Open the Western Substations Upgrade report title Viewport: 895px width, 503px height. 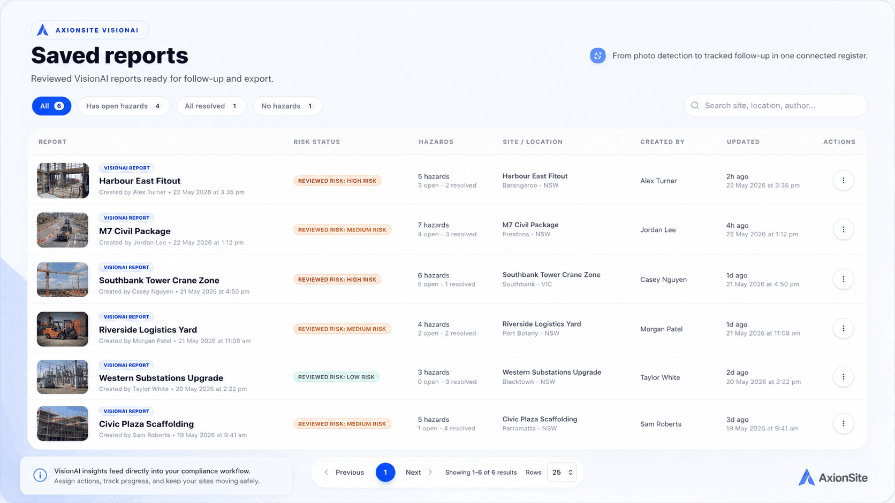161,378
